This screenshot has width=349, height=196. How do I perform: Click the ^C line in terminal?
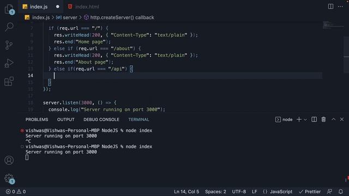pos(28,141)
